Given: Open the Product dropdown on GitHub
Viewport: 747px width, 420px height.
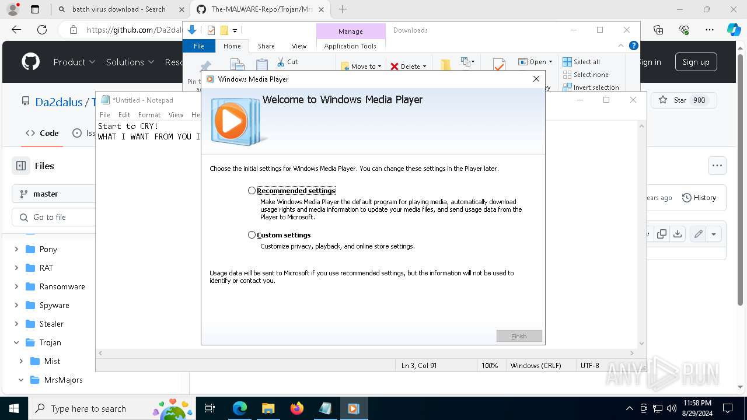Looking at the screenshot, I should (74, 62).
